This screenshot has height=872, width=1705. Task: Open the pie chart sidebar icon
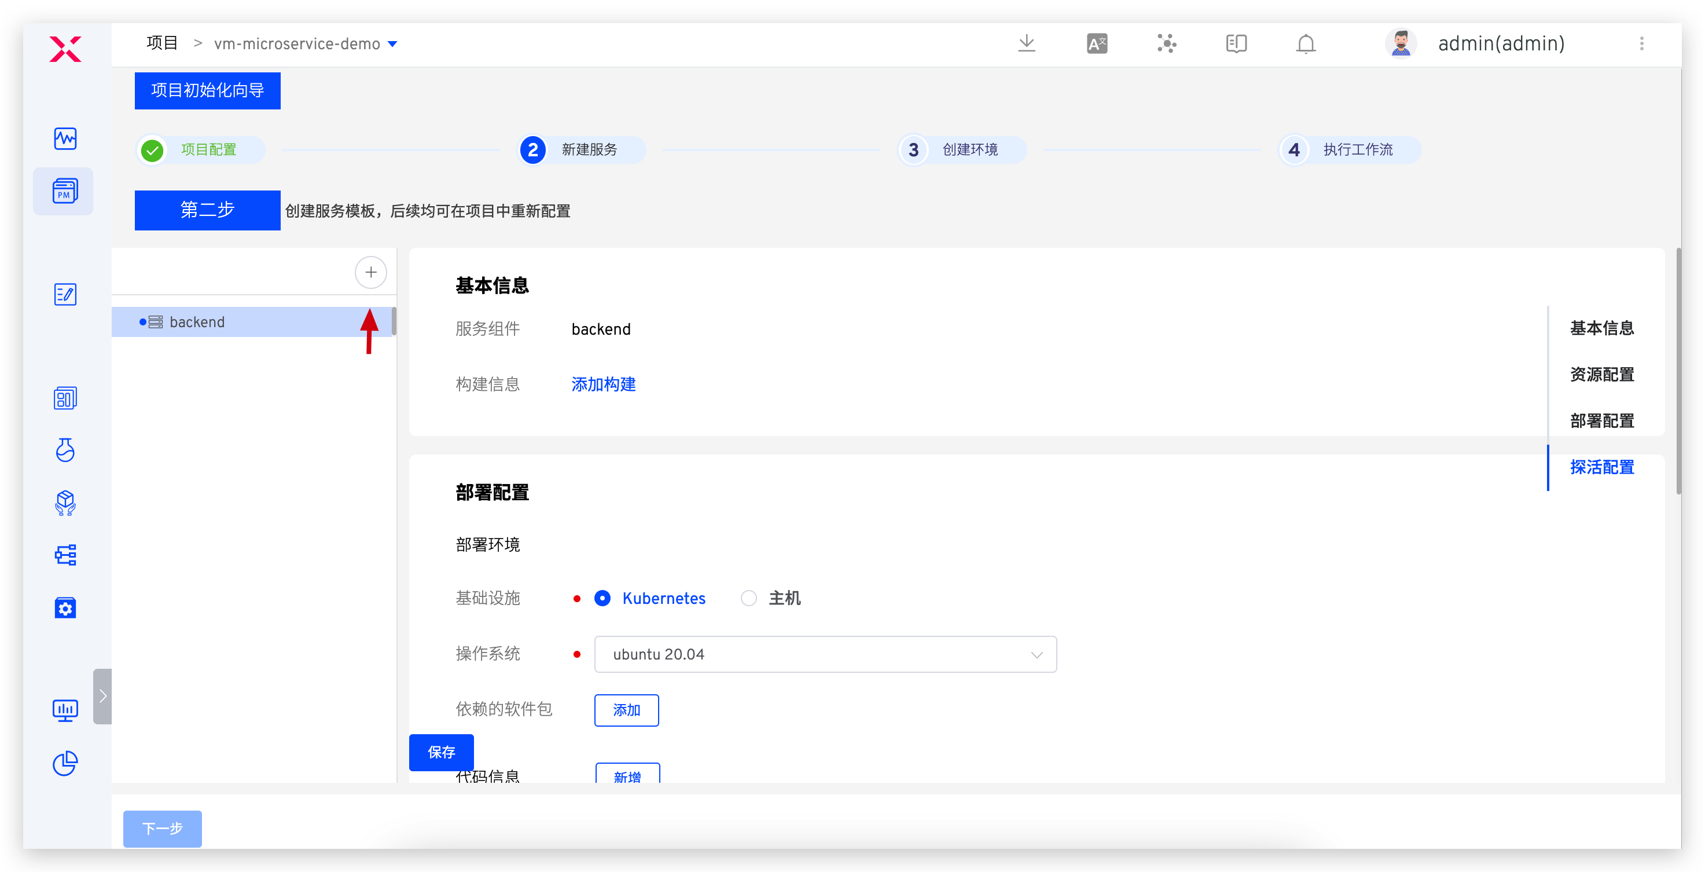click(65, 763)
